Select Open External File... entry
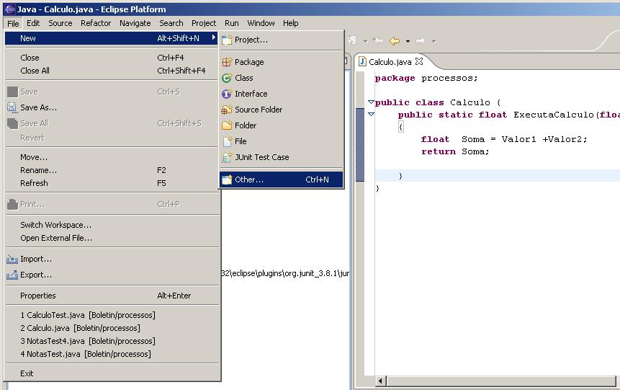Viewport: 620px width, 390px height. 112,239
